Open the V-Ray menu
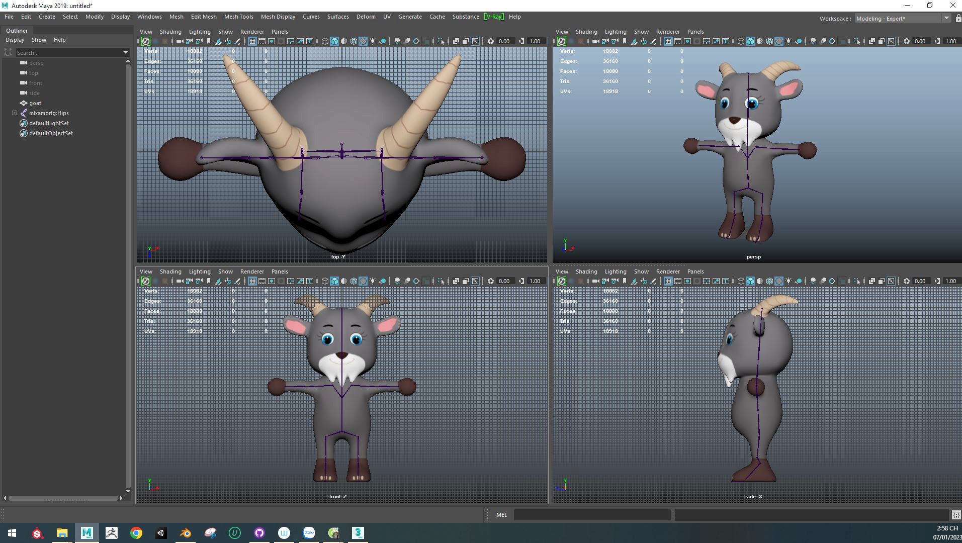962x543 pixels. (x=493, y=17)
